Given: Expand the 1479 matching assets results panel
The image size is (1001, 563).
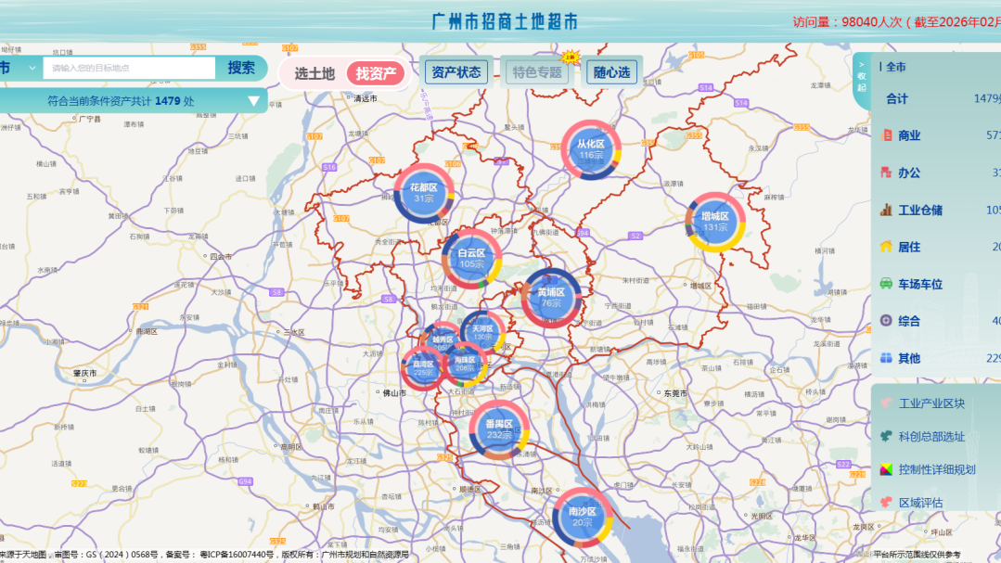Looking at the screenshot, I should pyautogui.click(x=253, y=101).
